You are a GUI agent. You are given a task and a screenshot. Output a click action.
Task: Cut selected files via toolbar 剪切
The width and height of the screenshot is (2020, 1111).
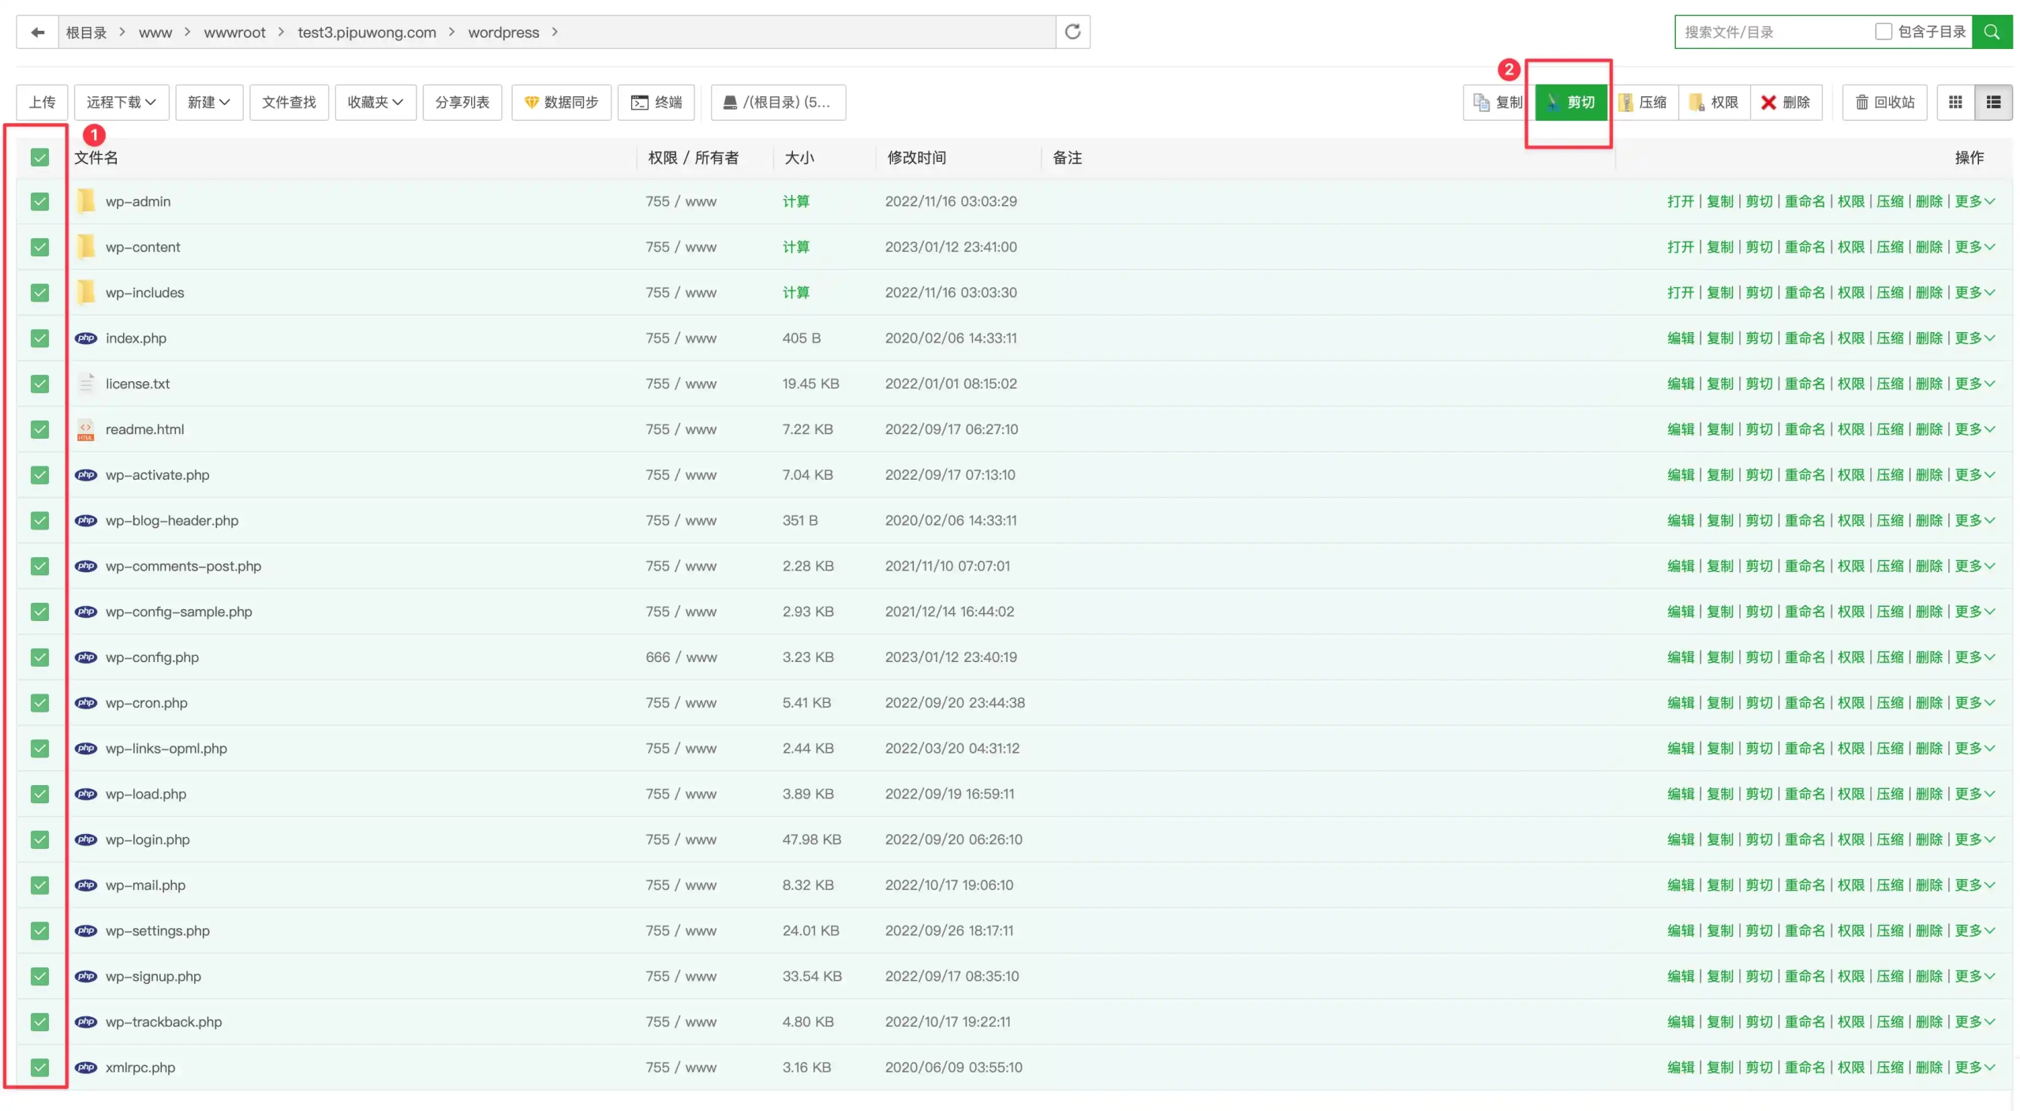(1570, 103)
